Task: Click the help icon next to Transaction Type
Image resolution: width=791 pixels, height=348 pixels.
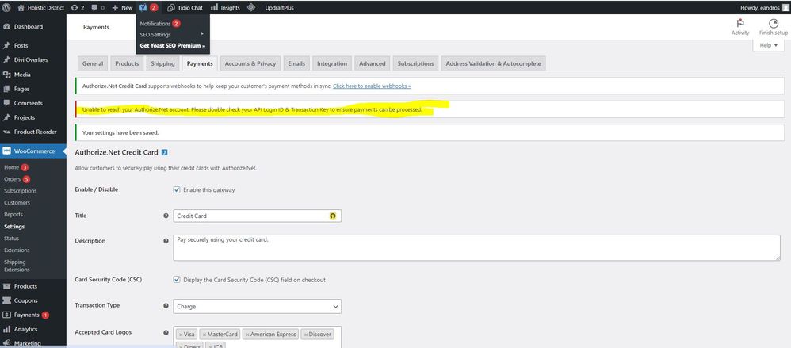Action: pos(166,306)
